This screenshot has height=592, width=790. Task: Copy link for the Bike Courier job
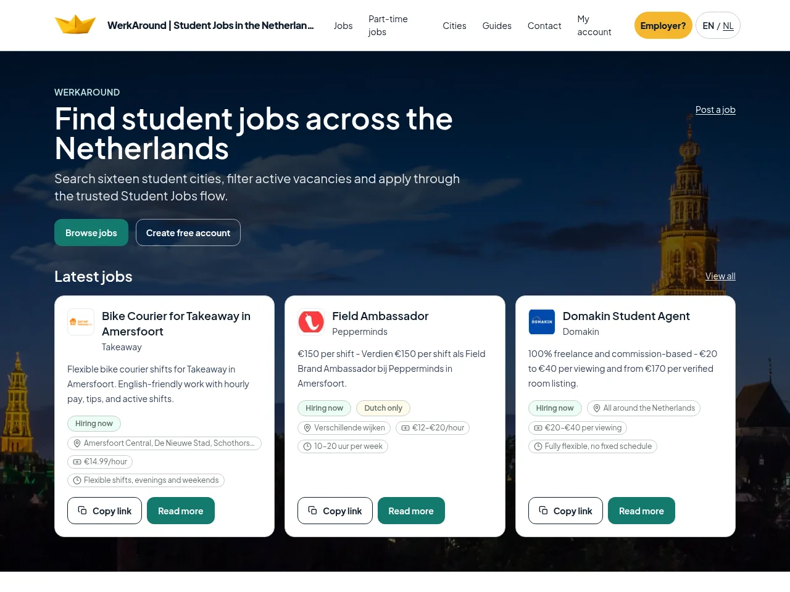pyautogui.click(x=104, y=511)
